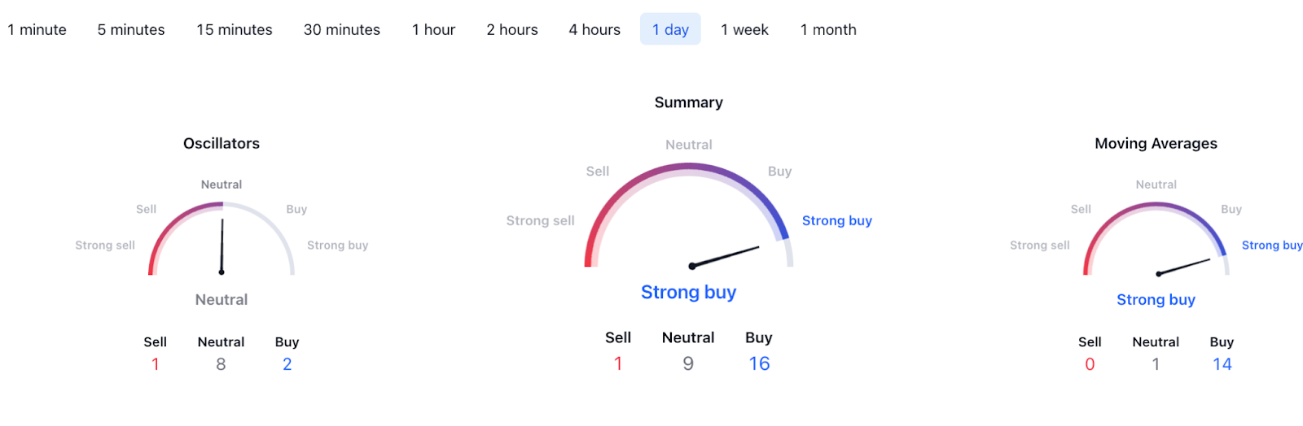Click the Oscillators gauge needle
1303x426 pixels.
(x=222, y=246)
